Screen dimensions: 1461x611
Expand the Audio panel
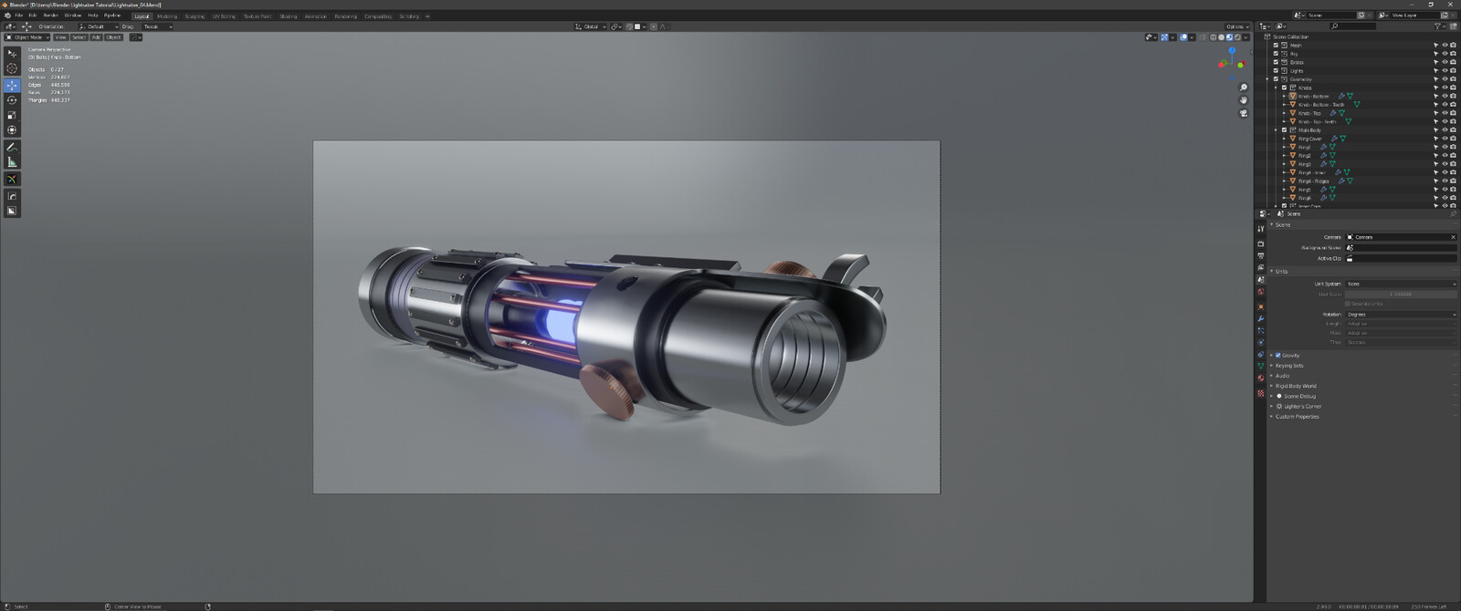(1272, 376)
